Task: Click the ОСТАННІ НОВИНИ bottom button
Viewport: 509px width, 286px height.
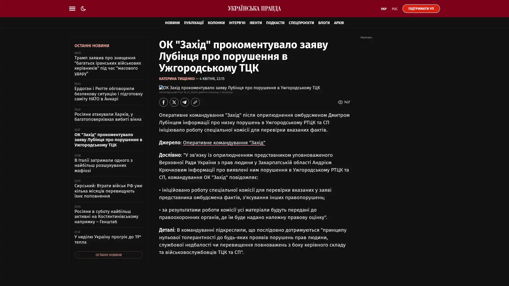Action: coord(108,255)
